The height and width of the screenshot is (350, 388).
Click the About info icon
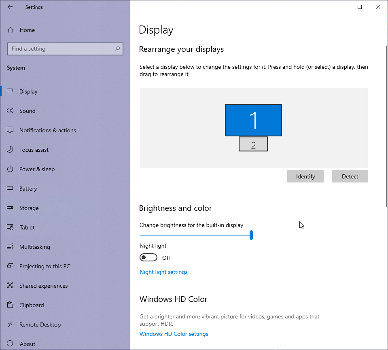tap(10, 344)
